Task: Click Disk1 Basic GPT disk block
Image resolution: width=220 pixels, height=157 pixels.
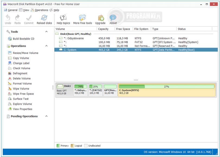Action: point(64,90)
